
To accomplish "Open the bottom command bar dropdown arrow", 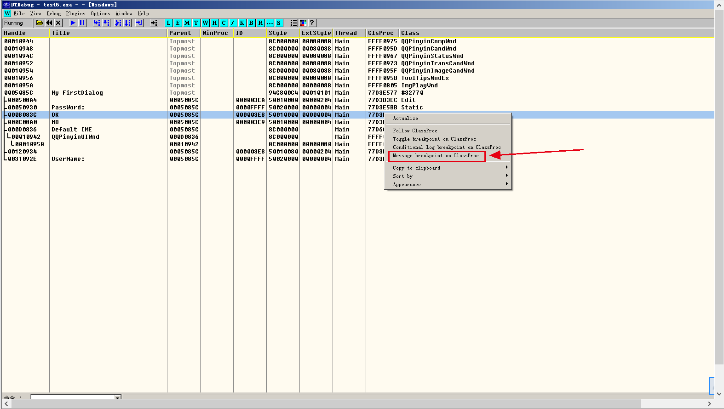I will point(118,397).
